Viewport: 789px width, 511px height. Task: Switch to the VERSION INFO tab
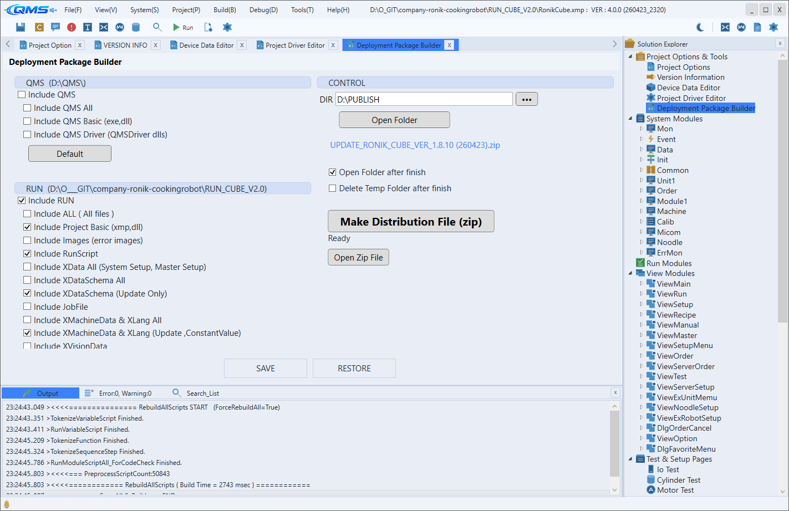(x=125, y=45)
